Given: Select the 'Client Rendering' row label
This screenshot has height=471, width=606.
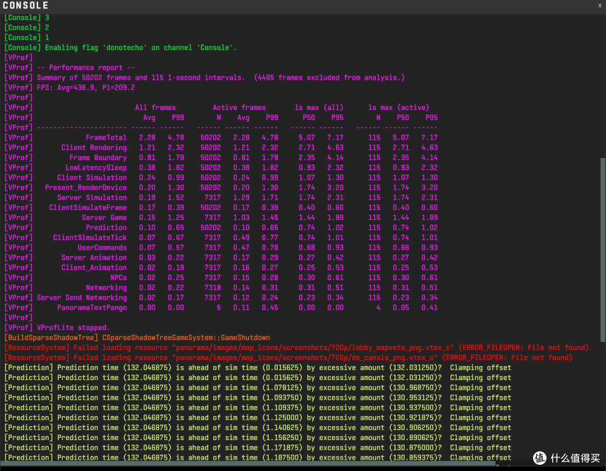Looking at the screenshot, I should [x=94, y=148].
